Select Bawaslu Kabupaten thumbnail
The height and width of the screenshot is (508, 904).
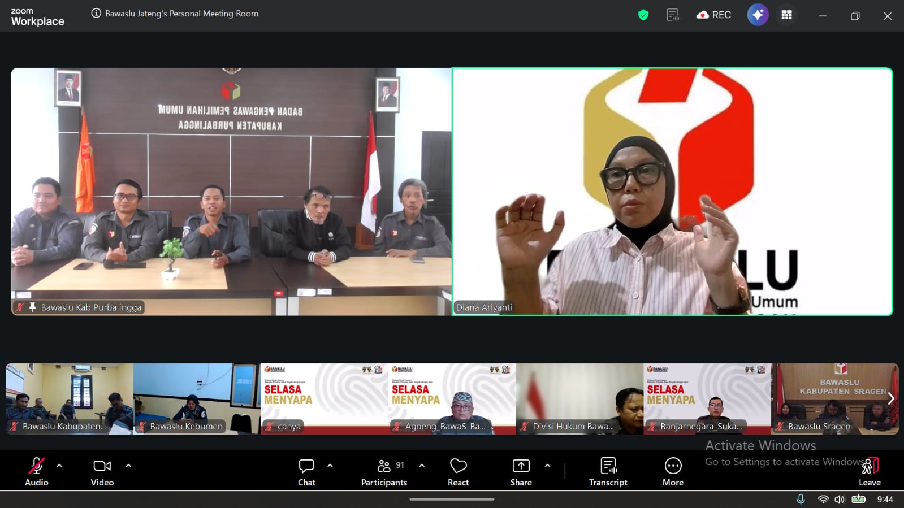tap(70, 398)
